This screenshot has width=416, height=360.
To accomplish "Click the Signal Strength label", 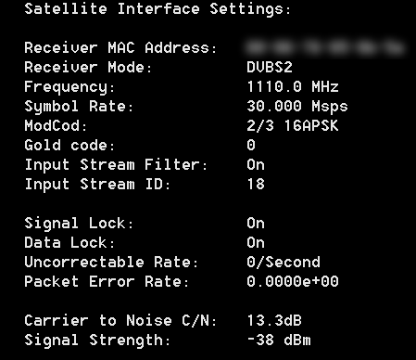I will pyautogui.click(x=97, y=341).
